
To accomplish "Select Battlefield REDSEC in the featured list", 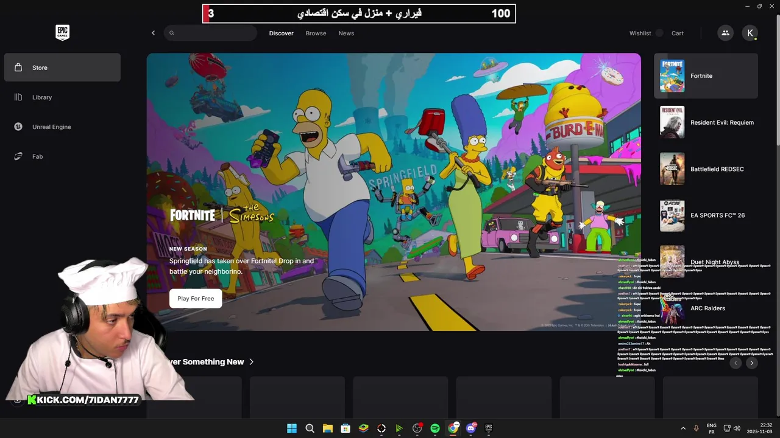I will (706, 169).
